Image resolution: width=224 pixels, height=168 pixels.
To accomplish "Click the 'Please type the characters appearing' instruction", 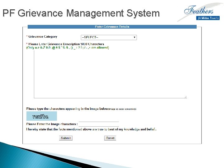I will (x=81, y=109).
